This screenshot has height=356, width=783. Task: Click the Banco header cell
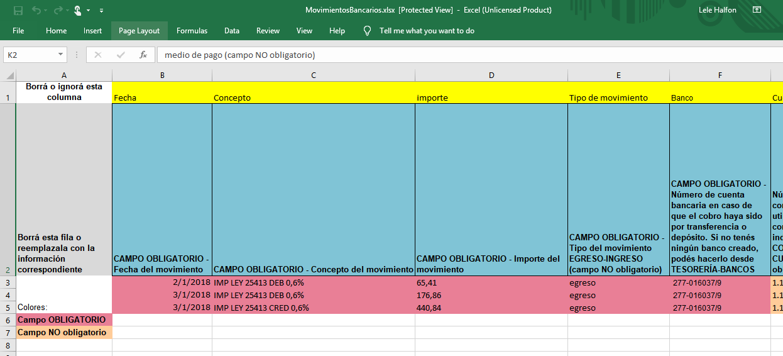720,92
